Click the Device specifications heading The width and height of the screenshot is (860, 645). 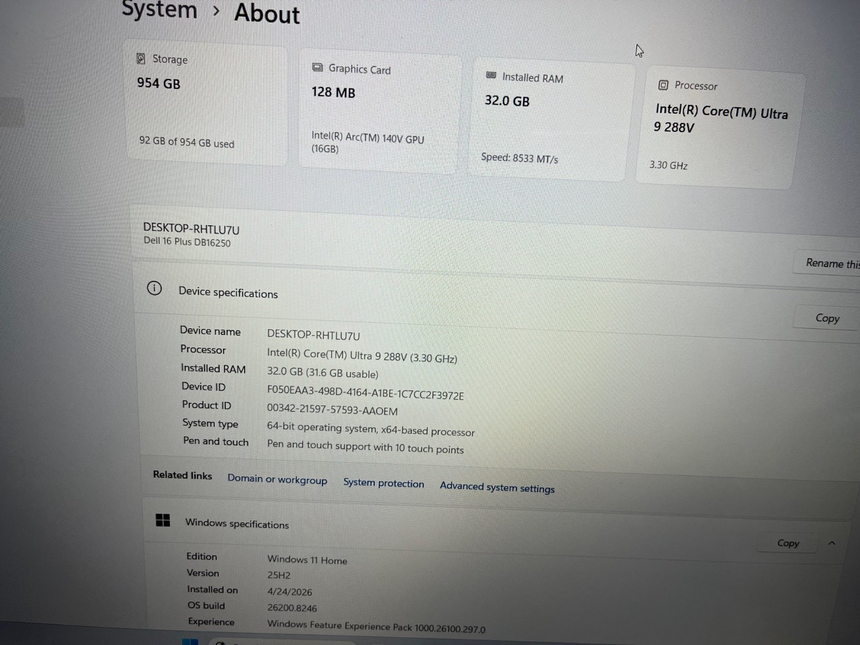228,293
